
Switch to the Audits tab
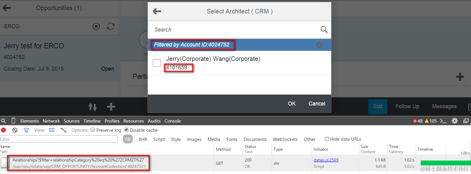pyautogui.click(x=154, y=121)
